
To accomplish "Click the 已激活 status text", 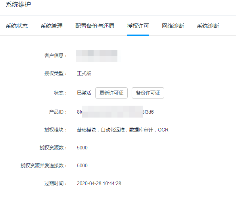I will 84,93.
